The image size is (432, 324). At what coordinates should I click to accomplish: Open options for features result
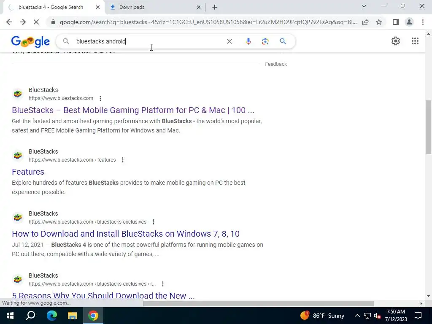[x=123, y=160]
